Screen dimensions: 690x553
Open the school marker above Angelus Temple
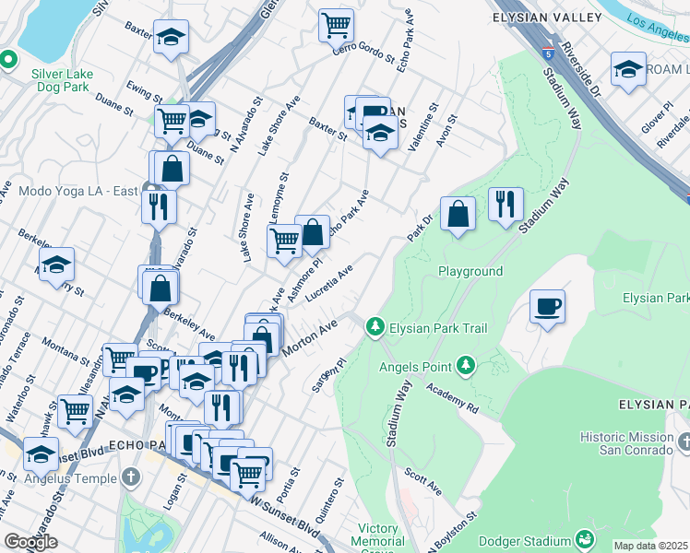point(41,454)
